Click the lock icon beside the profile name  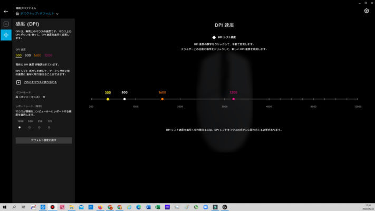[x=17, y=13]
